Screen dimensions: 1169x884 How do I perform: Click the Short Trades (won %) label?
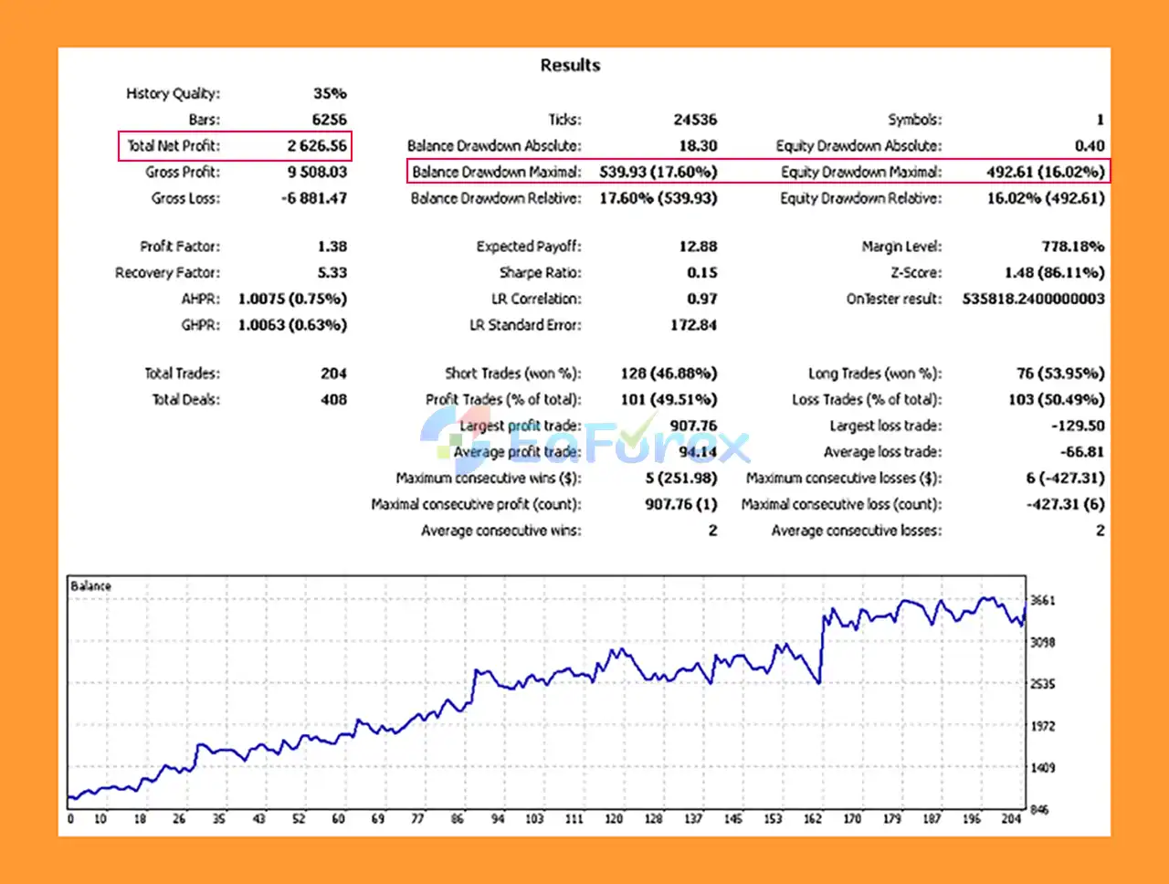[x=512, y=374]
